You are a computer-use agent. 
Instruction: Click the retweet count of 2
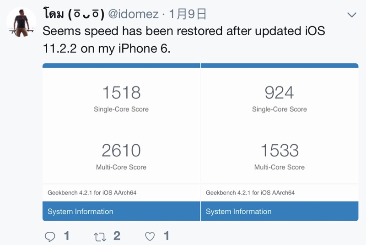click(x=117, y=236)
